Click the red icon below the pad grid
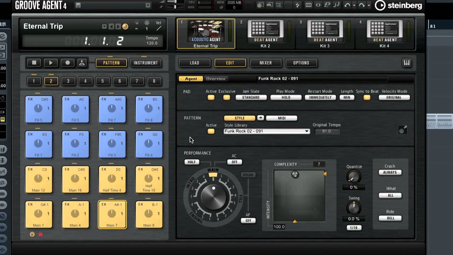Image resolution: width=453 pixels, height=255 pixels. [40, 234]
